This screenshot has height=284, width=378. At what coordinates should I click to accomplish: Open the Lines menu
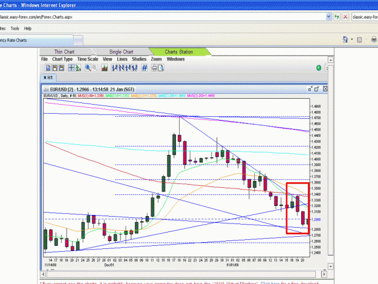click(122, 59)
